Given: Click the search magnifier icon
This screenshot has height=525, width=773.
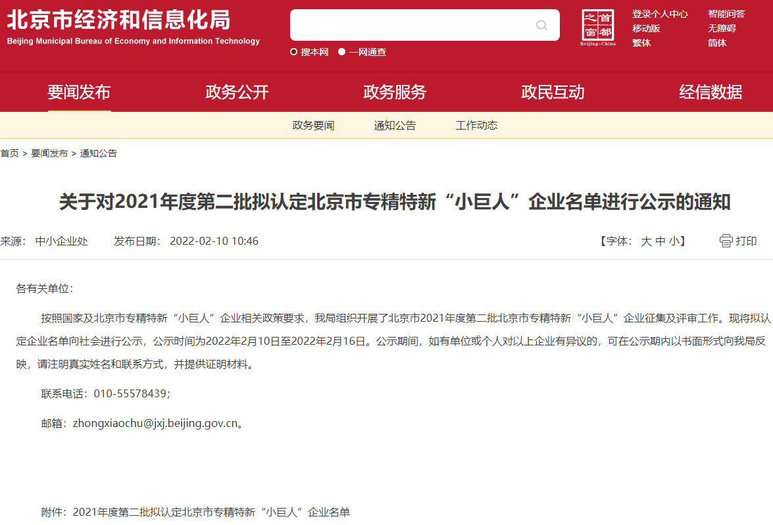Looking at the screenshot, I should pyautogui.click(x=541, y=26).
